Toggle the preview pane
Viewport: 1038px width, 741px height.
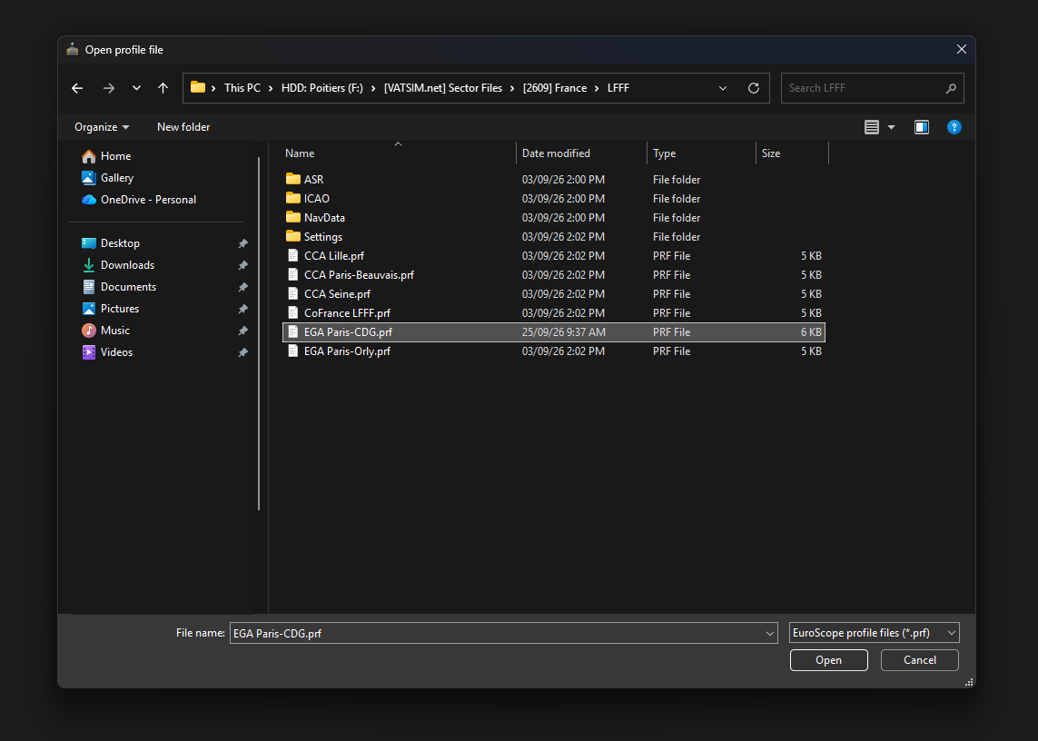(922, 127)
